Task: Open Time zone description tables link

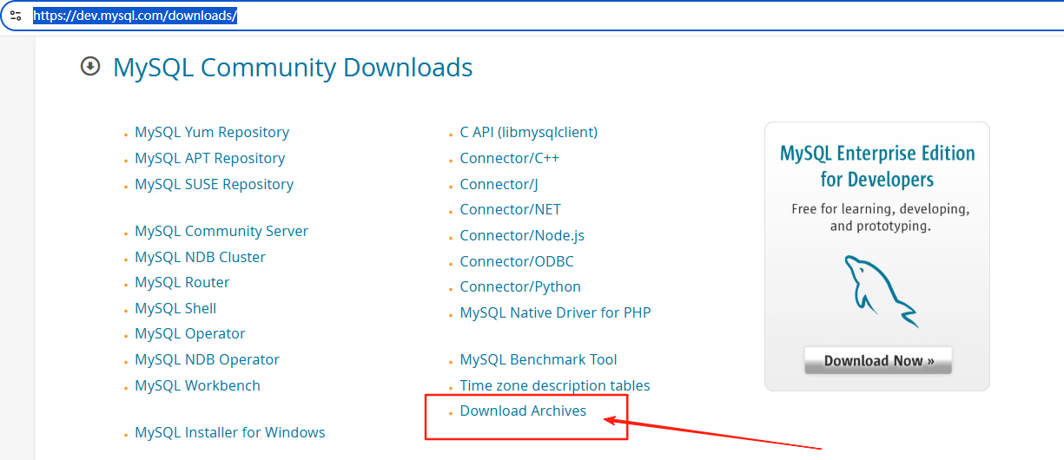Action: [555, 385]
